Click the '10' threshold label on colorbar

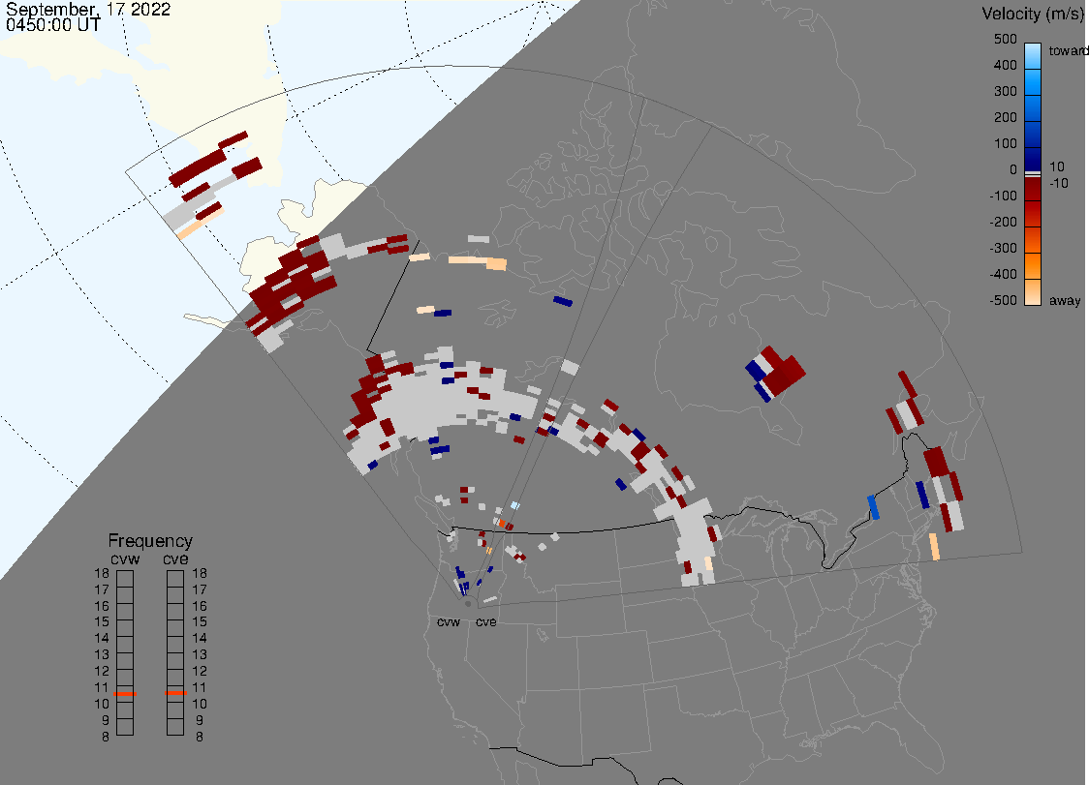(1056, 166)
